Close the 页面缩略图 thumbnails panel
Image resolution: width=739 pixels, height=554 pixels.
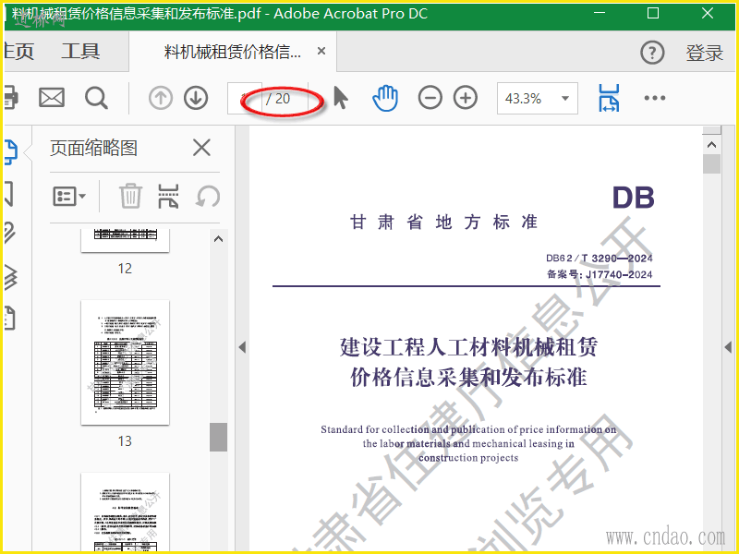[x=201, y=148]
